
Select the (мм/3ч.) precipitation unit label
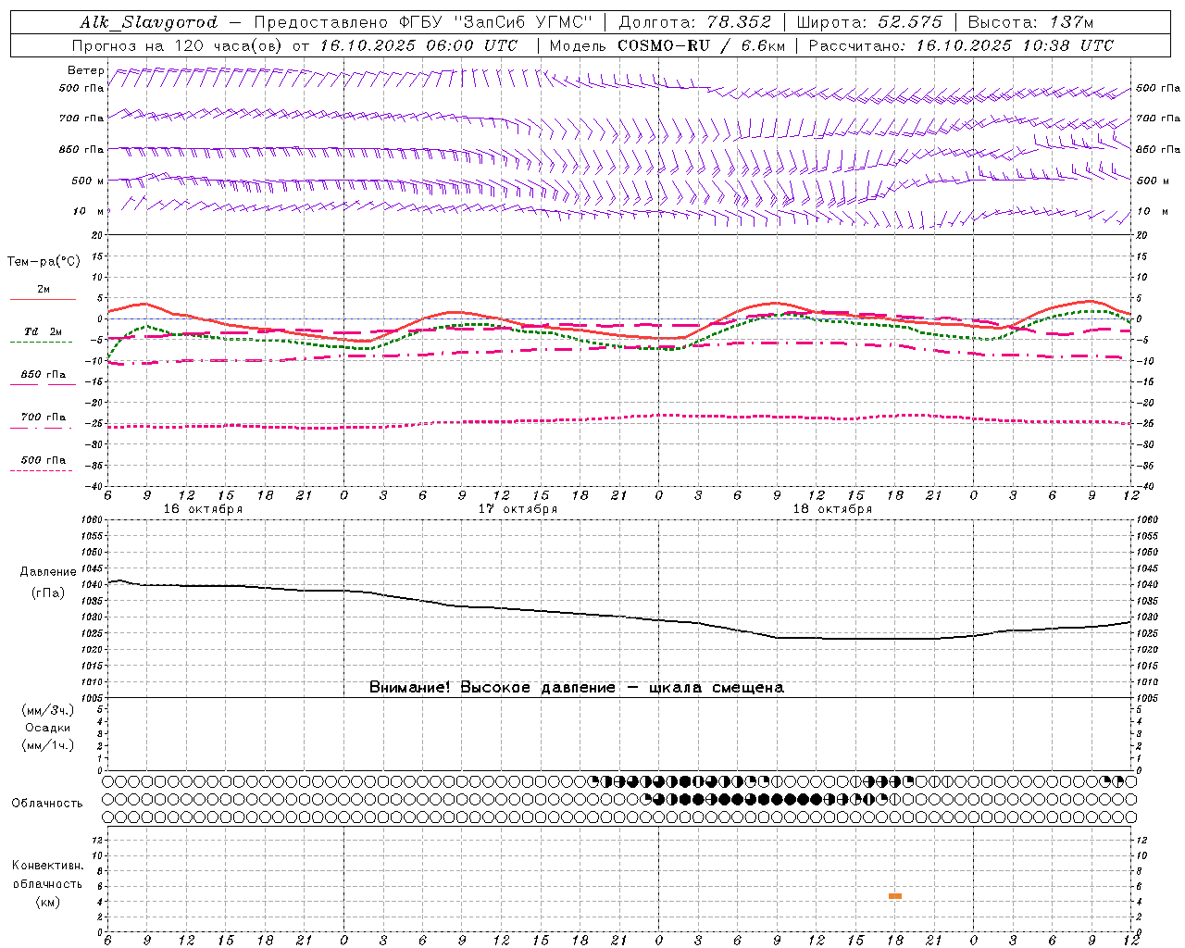[x=48, y=711]
